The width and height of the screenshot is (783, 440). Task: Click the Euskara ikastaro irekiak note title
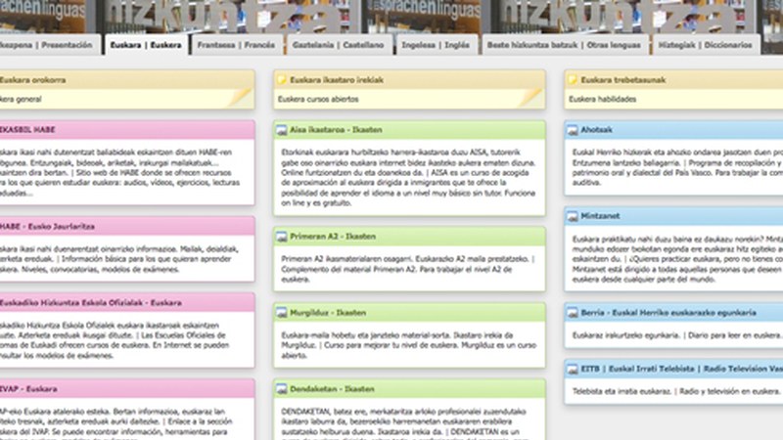(x=337, y=80)
